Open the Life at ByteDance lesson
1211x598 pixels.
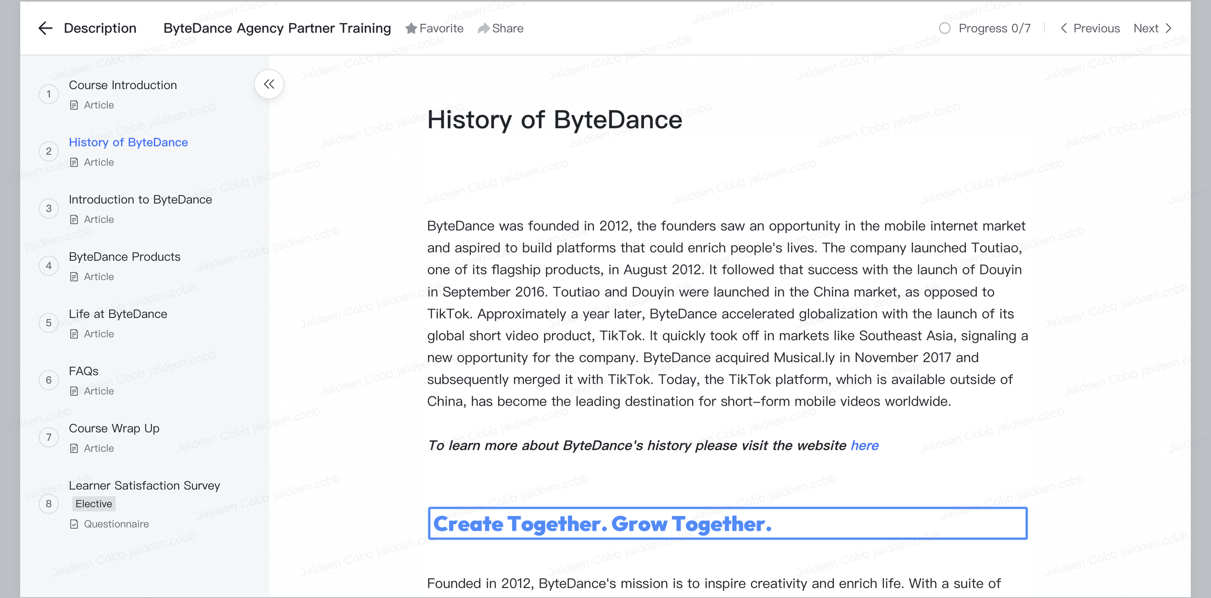[x=118, y=314]
